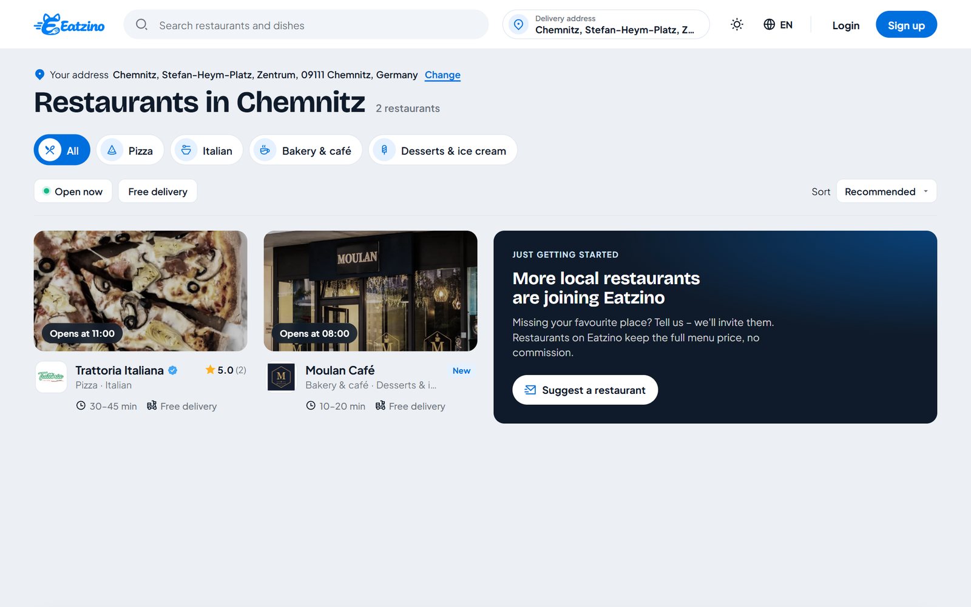Click the Eatzino logo
Image resolution: width=971 pixels, height=607 pixels.
[x=69, y=24]
